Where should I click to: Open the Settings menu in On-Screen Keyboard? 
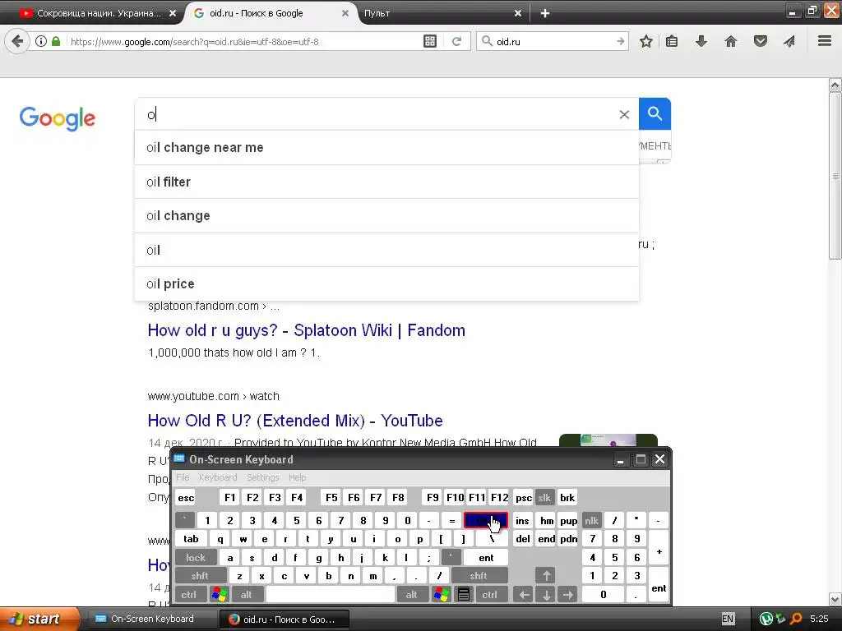tap(263, 477)
